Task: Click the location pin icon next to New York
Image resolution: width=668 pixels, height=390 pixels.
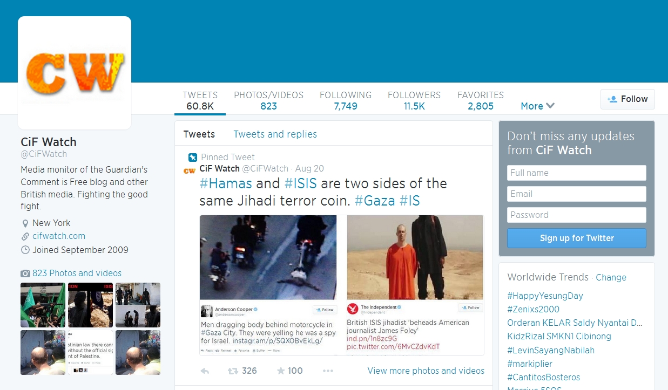Action: point(25,223)
